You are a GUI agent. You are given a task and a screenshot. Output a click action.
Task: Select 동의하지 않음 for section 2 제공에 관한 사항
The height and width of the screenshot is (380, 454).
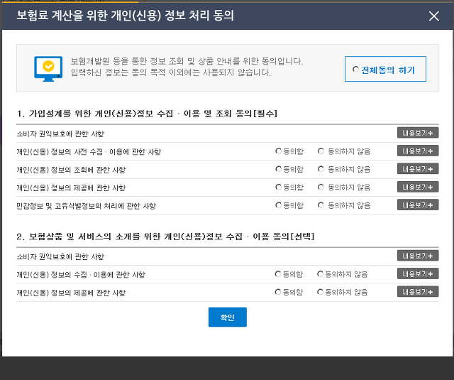[x=320, y=292]
